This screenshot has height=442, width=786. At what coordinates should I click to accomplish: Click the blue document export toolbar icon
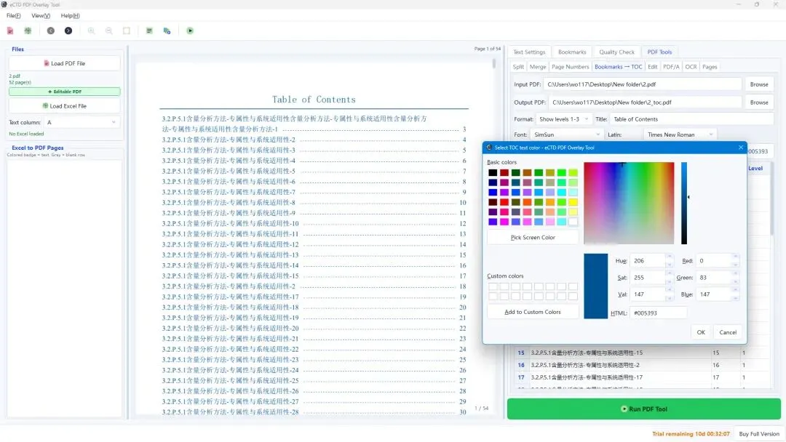pos(167,31)
